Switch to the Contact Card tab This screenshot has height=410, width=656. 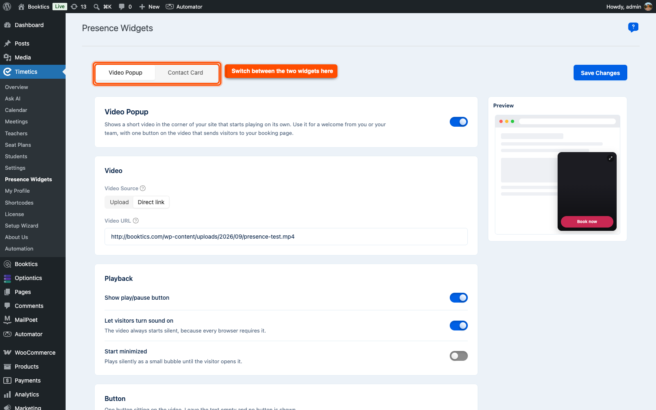point(185,73)
